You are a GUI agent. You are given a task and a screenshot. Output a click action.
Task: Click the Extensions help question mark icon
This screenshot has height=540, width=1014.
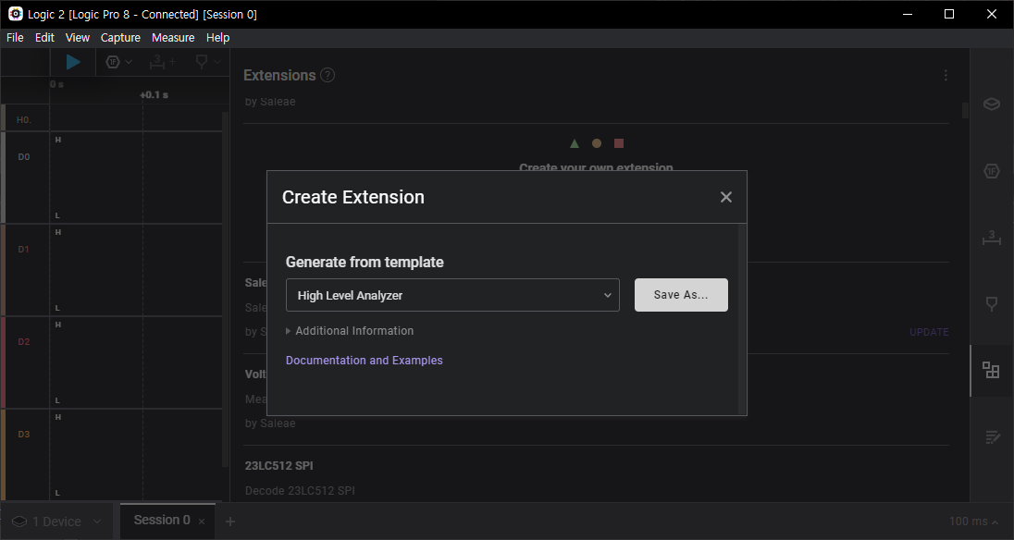point(328,76)
